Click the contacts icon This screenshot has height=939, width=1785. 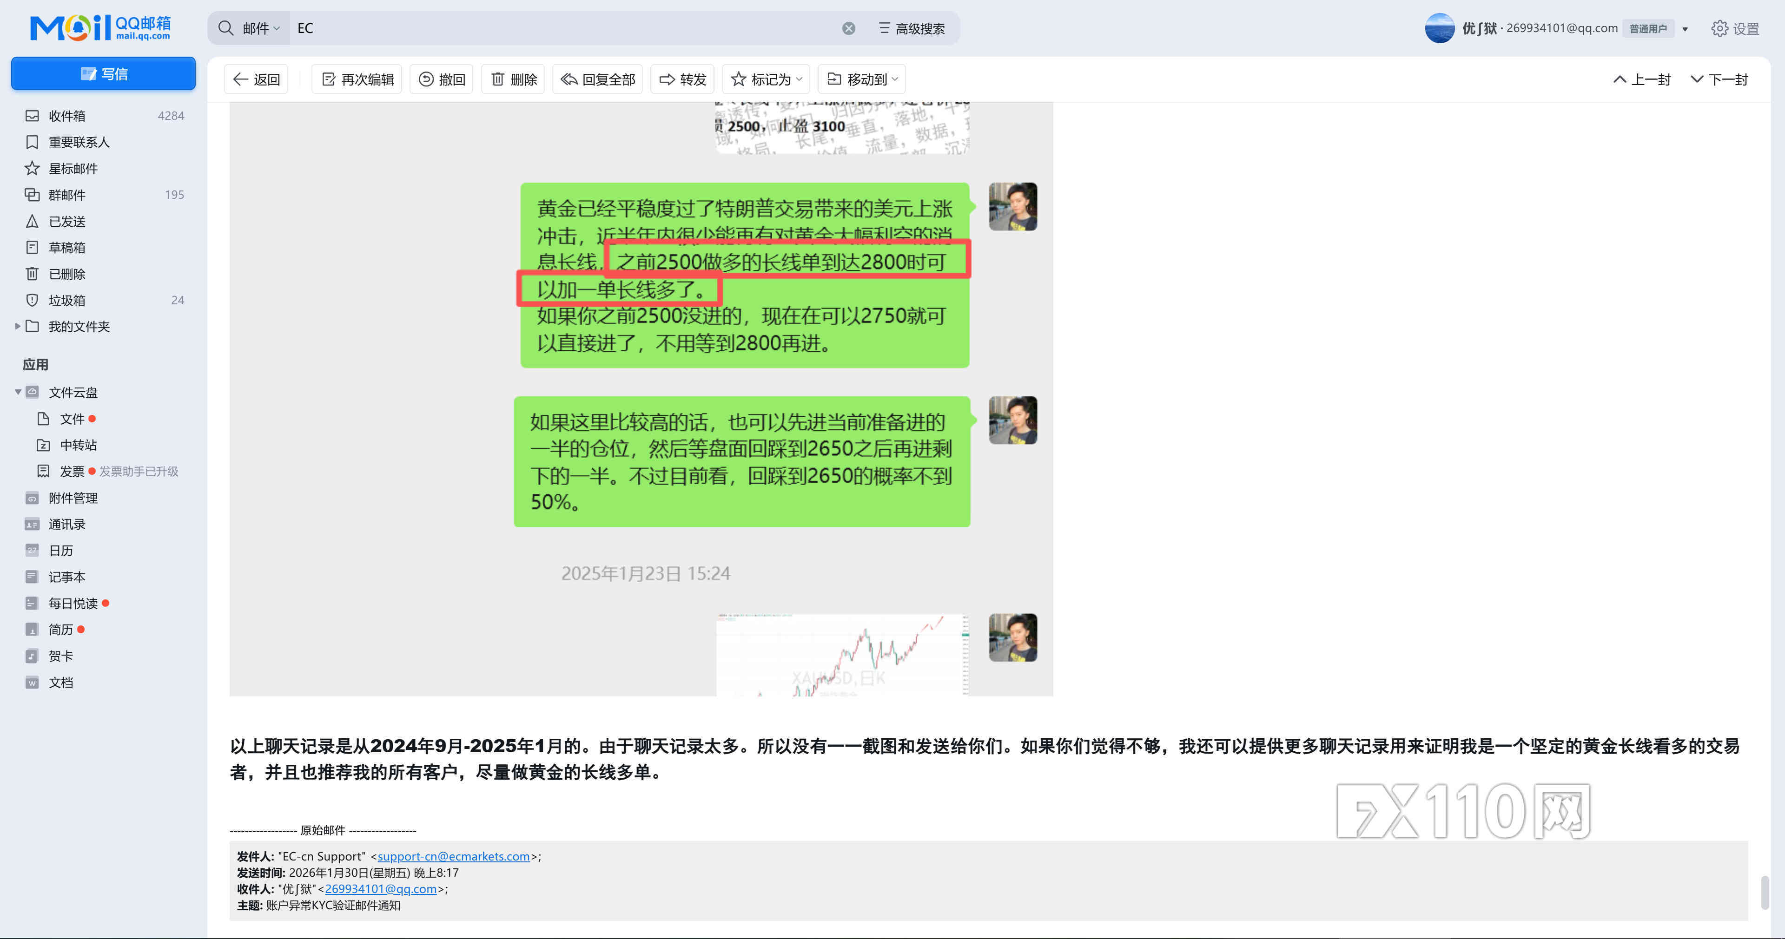coord(32,524)
